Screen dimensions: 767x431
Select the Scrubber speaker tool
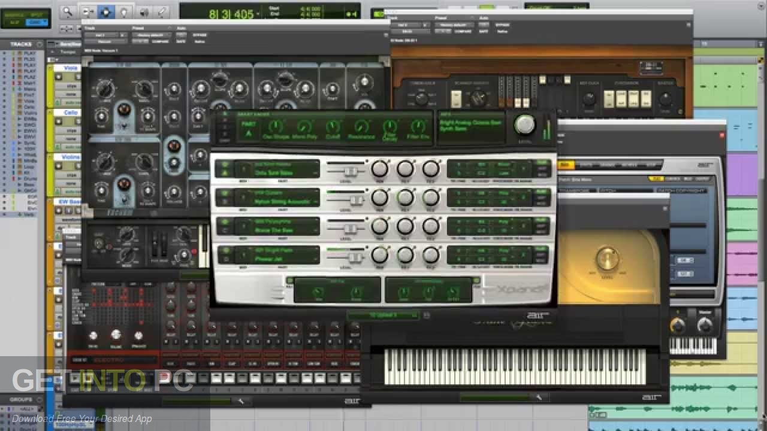[143, 11]
